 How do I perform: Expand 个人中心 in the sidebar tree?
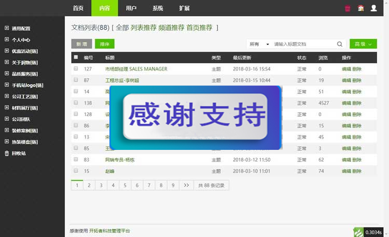[7, 39]
